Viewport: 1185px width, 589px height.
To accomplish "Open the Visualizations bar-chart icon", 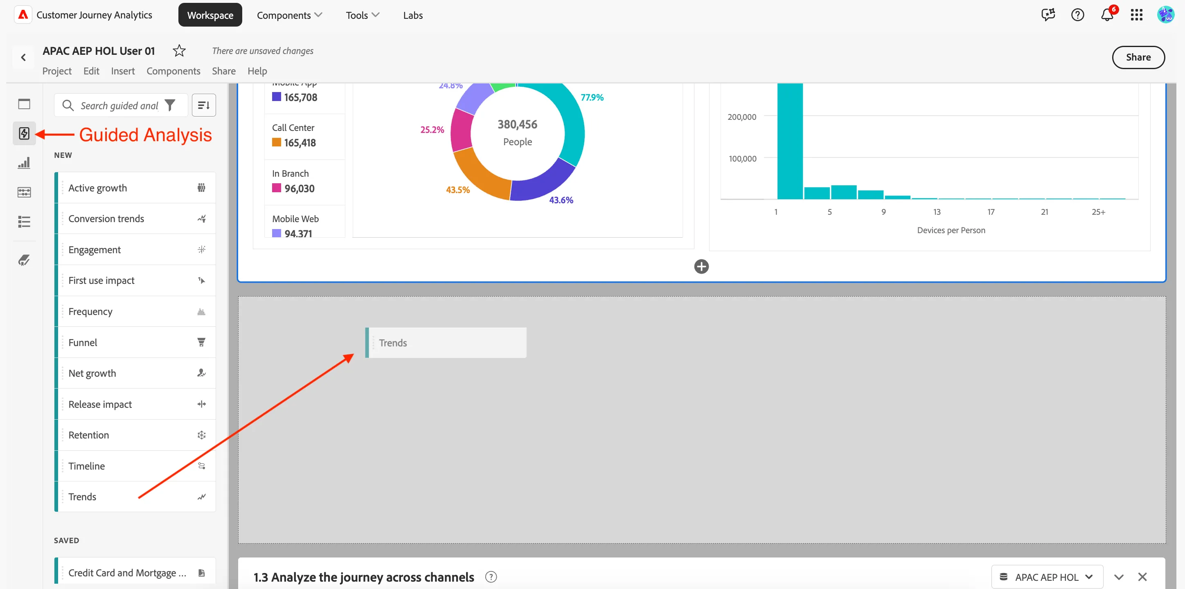I will point(24,163).
